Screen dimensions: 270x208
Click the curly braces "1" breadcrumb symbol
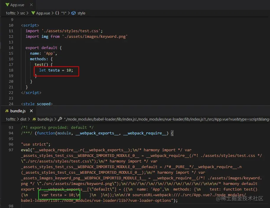pyautogui.click(x=61, y=13)
